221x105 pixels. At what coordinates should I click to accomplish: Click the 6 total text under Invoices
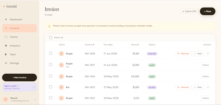click(48, 15)
